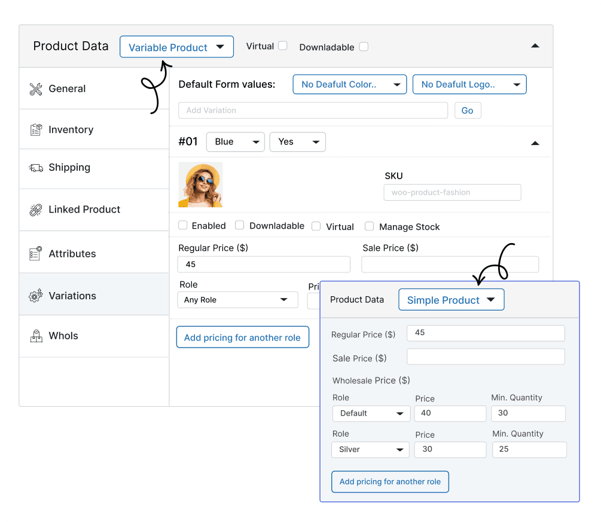Open the Blue color dropdown for variation #01
Image resolution: width=601 pixels, height=522 pixels.
pyautogui.click(x=236, y=142)
